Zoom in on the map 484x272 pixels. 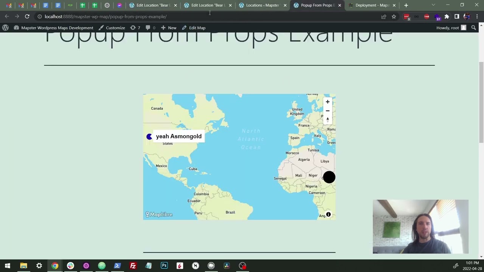click(x=327, y=102)
